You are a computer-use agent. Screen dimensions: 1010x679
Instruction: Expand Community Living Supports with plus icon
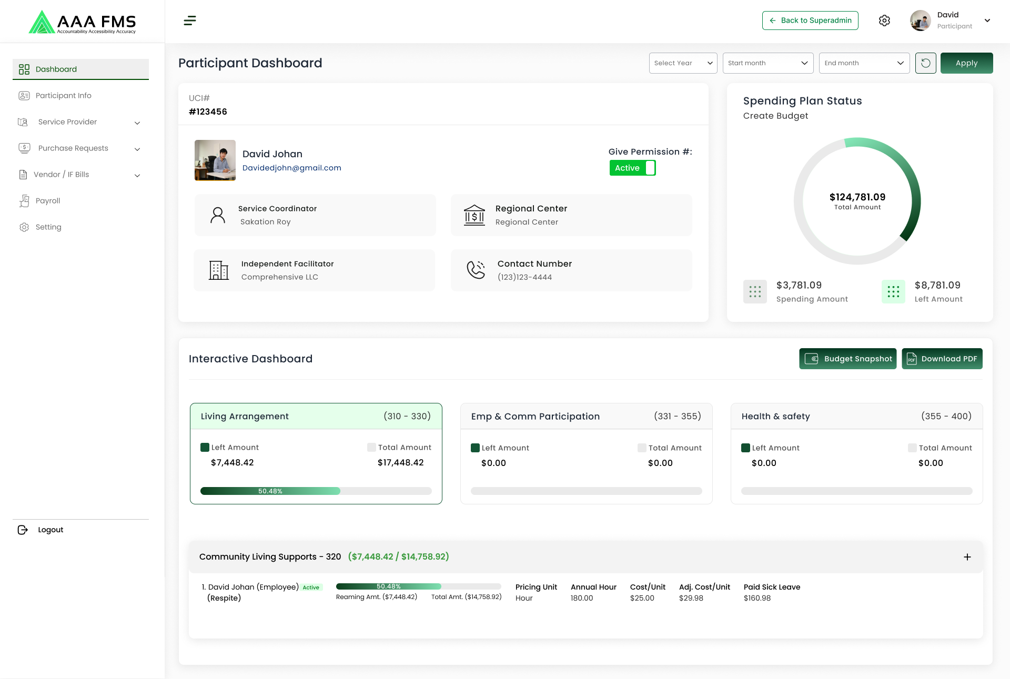click(967, 557)
